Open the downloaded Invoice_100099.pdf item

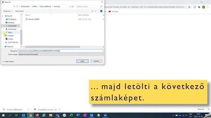[14, 109]
